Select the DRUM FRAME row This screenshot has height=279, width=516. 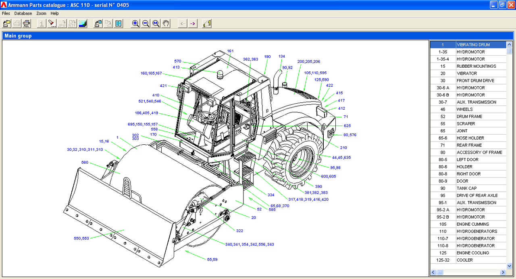click(468, 117)
